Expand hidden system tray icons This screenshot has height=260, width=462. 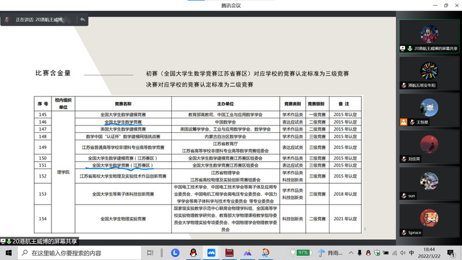[x=351, y=252]
